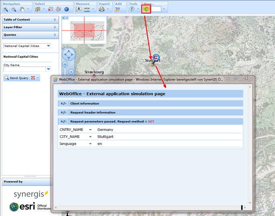Image resolution: width=275 pixels, height=216 pixels.
Task: Open the Layer Filter tab
Action: (x=30, y=27)
